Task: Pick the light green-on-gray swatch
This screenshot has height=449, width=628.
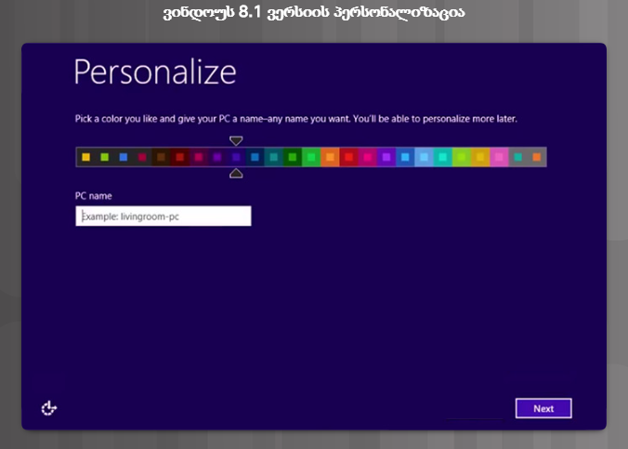Action: (104, 157)
